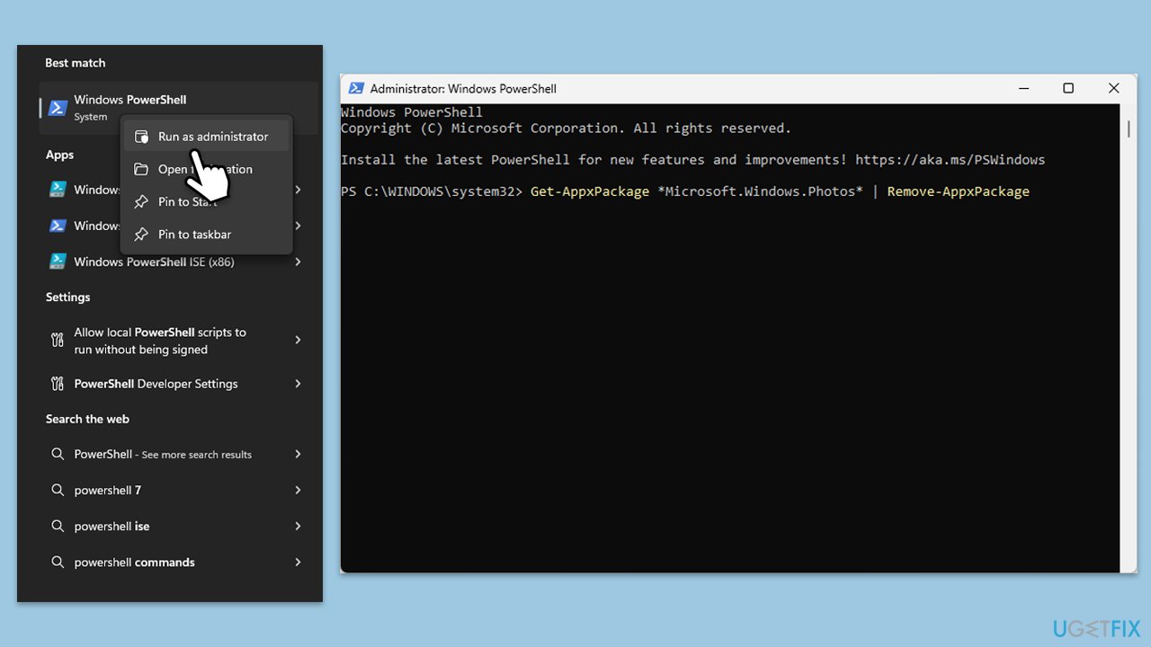Minimize the Administrator PowerShell window
The height and width of the screenshot is (647, 1151).
coord(1024,88)
